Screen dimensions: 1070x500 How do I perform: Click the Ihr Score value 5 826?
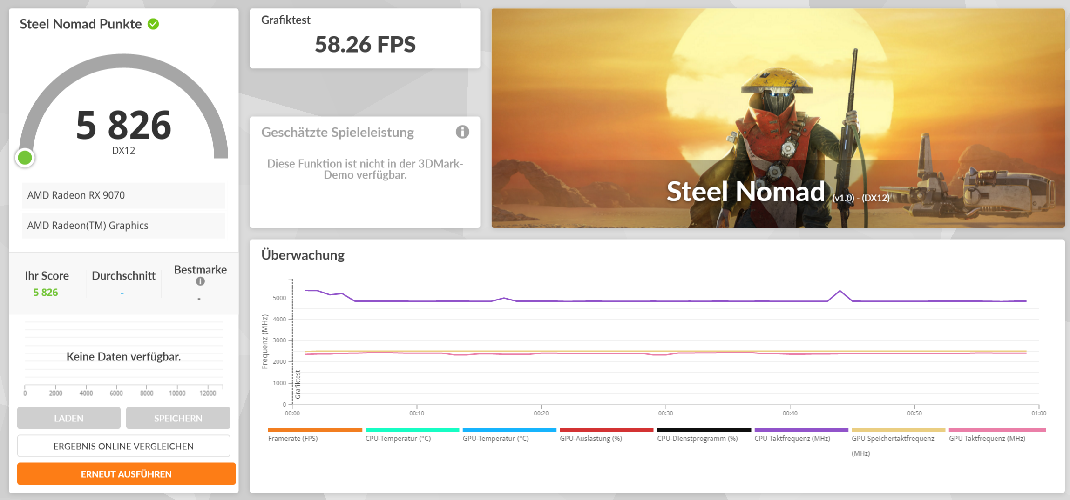pyautogui.click(x=46, y=292)
